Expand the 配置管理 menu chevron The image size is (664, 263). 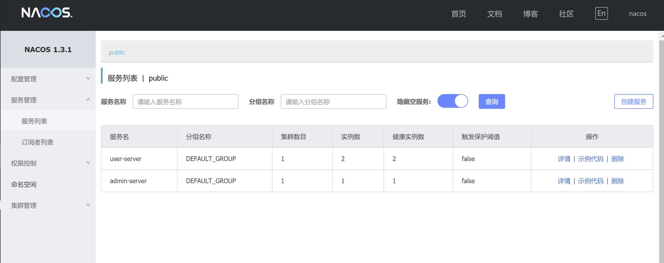88,79
